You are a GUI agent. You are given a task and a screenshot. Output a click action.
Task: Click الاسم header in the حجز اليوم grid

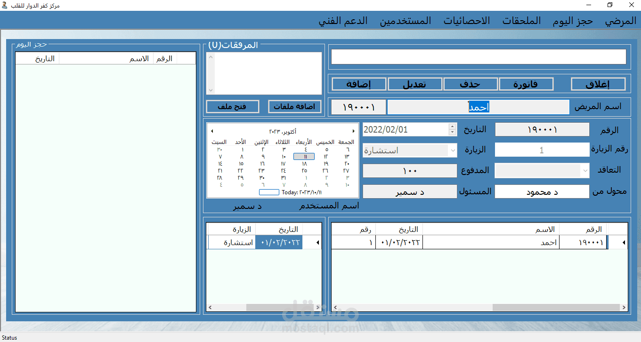106,58
